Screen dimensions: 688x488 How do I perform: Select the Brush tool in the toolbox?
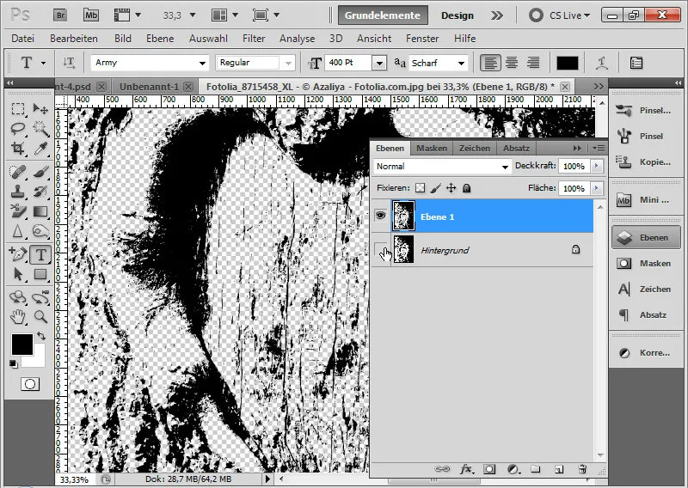(x=40, y=172)
